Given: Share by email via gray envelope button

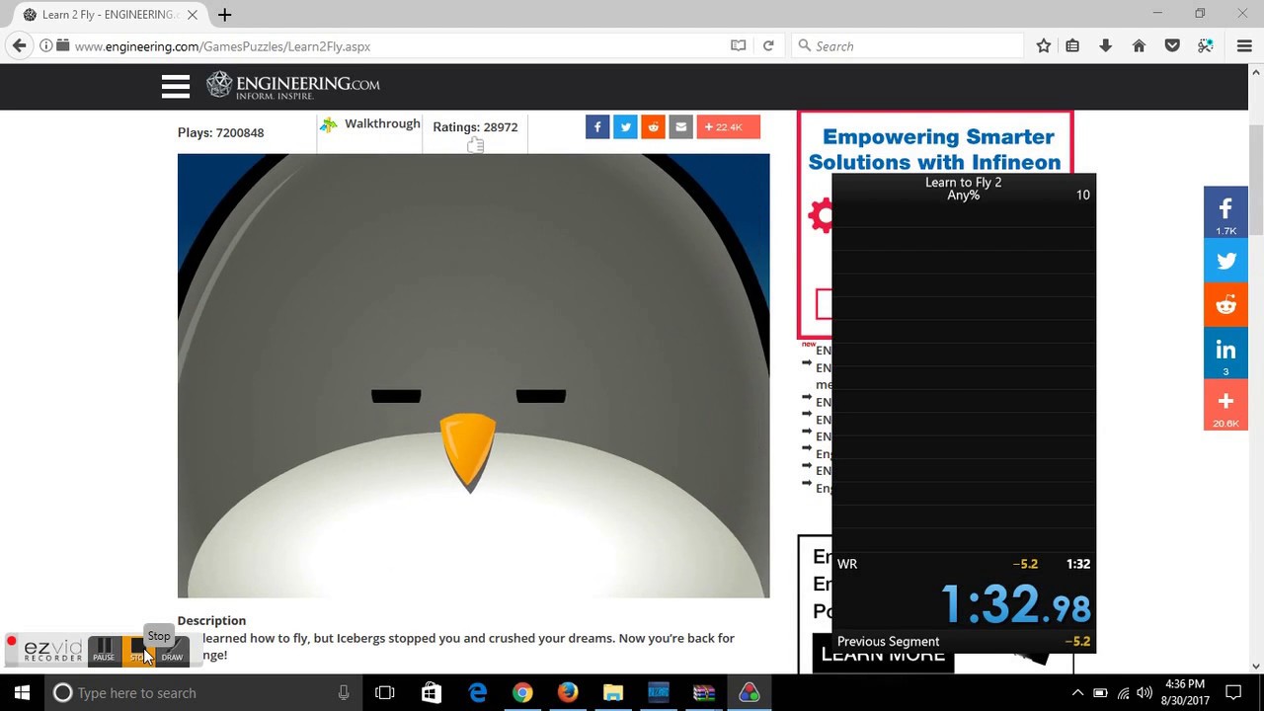Looking at the screenshot, I should pyautogui.click(x=680, y=126).
